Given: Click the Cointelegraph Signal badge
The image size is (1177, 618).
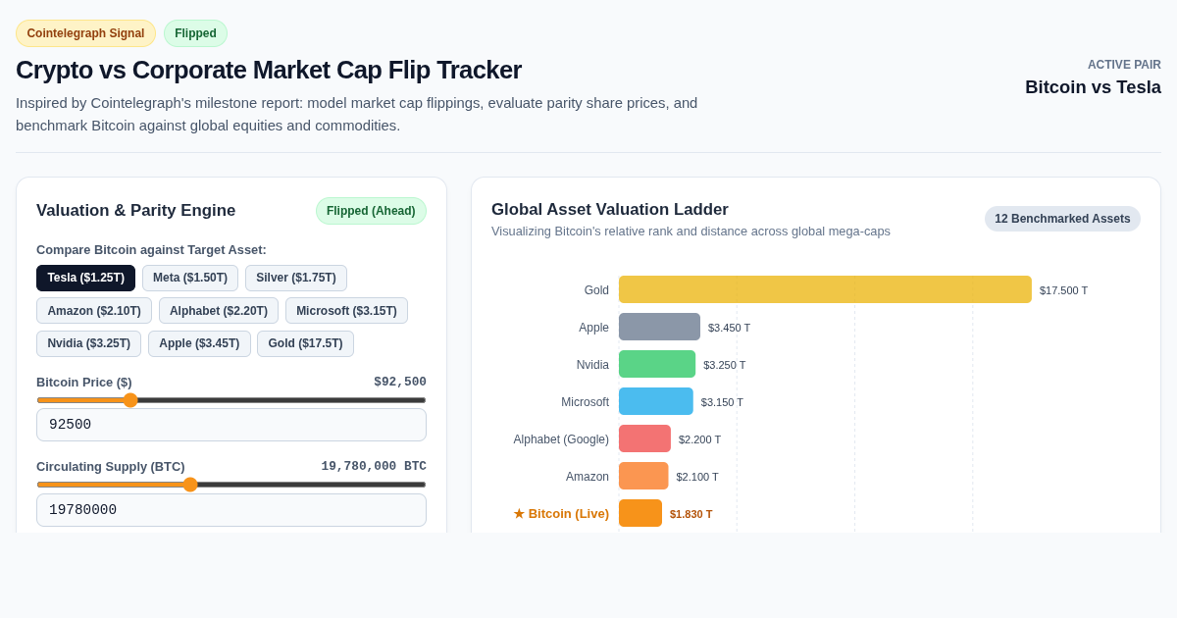Looking at the screenshot, I should click(85, 33).
